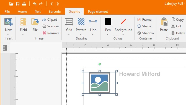Expand the New dropdown arrow
186x105 pixels.
[8, 35]
